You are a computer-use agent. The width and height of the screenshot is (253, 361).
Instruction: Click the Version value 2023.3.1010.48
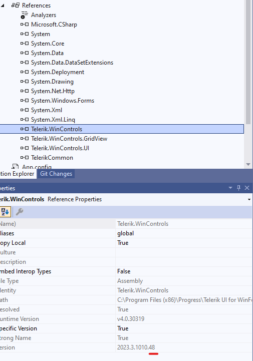136,347
